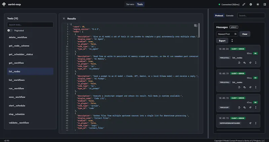Collapse the nodes array at line 4
Image resolution: width=269 pixels, height=142 pixels.
point(69,32)
